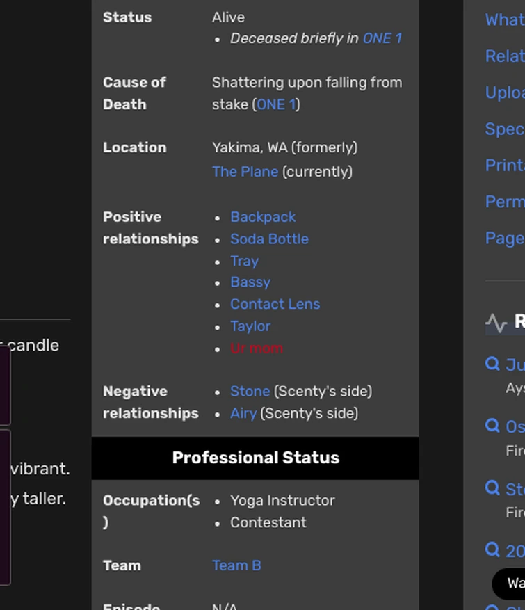Visit The Plane location link
Viewport: 525px width, 610px height.
[245, 171]
